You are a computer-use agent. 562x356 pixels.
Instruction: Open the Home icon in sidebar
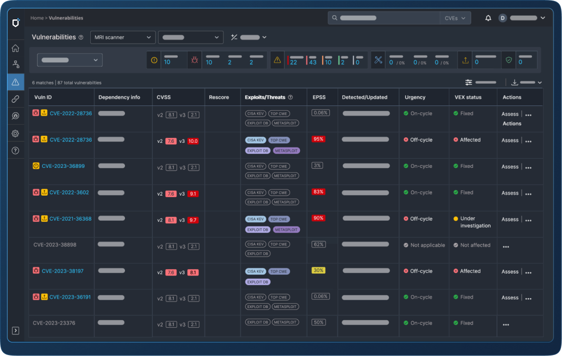15,48
